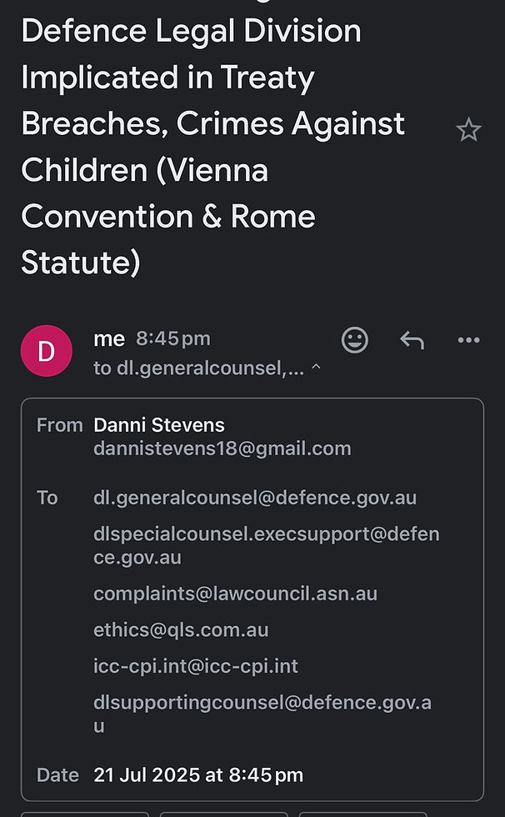Tap the 'to dl.generalcounsel,...' recipient summary

click(x=199, y=368)
